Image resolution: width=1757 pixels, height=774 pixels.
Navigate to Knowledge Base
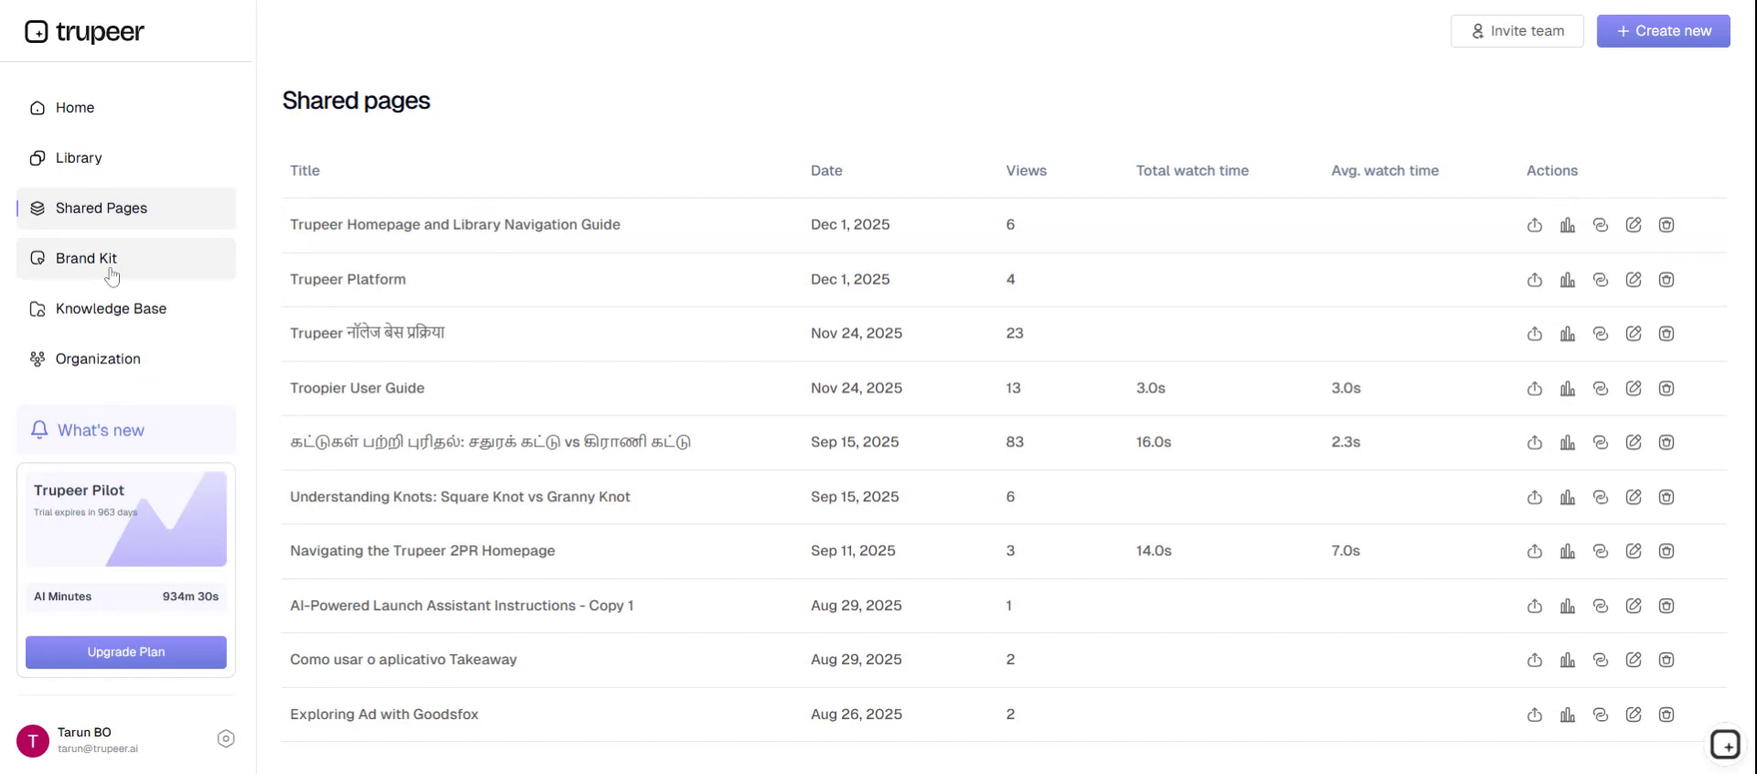coord(126,309)
